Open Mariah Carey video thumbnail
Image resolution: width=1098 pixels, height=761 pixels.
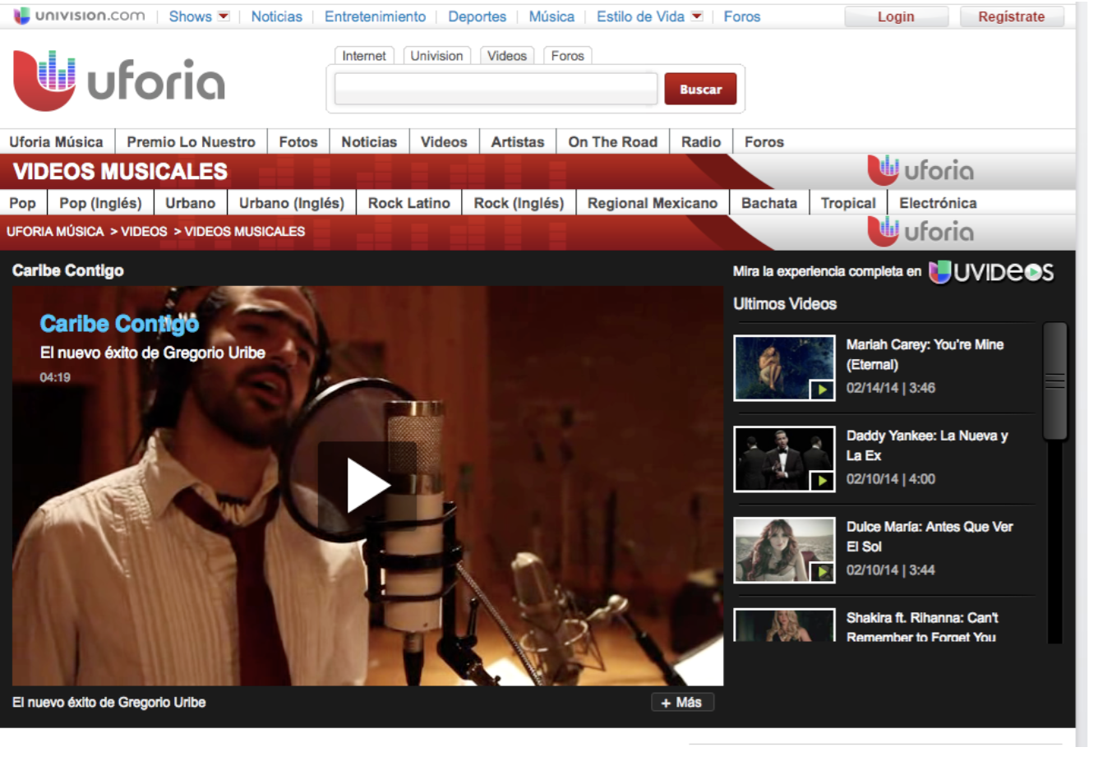point(784,367)
